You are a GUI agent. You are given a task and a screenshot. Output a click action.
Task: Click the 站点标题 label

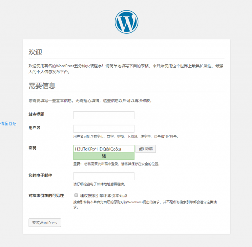click(x=36, y=114)
